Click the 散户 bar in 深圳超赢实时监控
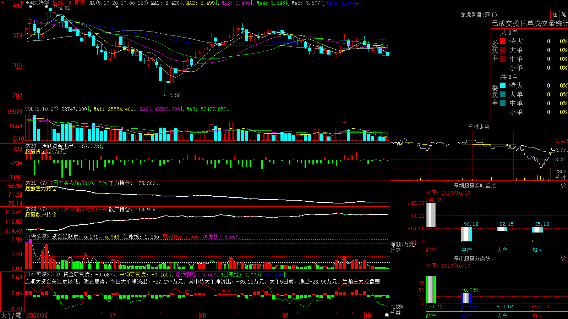 tap(431, 215)
